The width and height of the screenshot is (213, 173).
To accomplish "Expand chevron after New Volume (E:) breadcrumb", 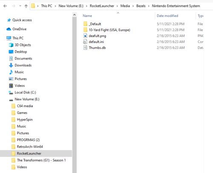I will (86, 6).
